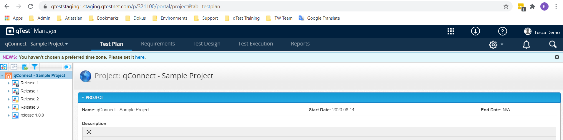Click the search magnifier icon
Viewport: 563px width, 140px height.
click(x=553, y=44)
